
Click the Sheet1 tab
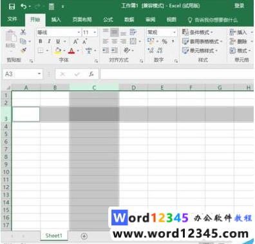coord(53,236)
